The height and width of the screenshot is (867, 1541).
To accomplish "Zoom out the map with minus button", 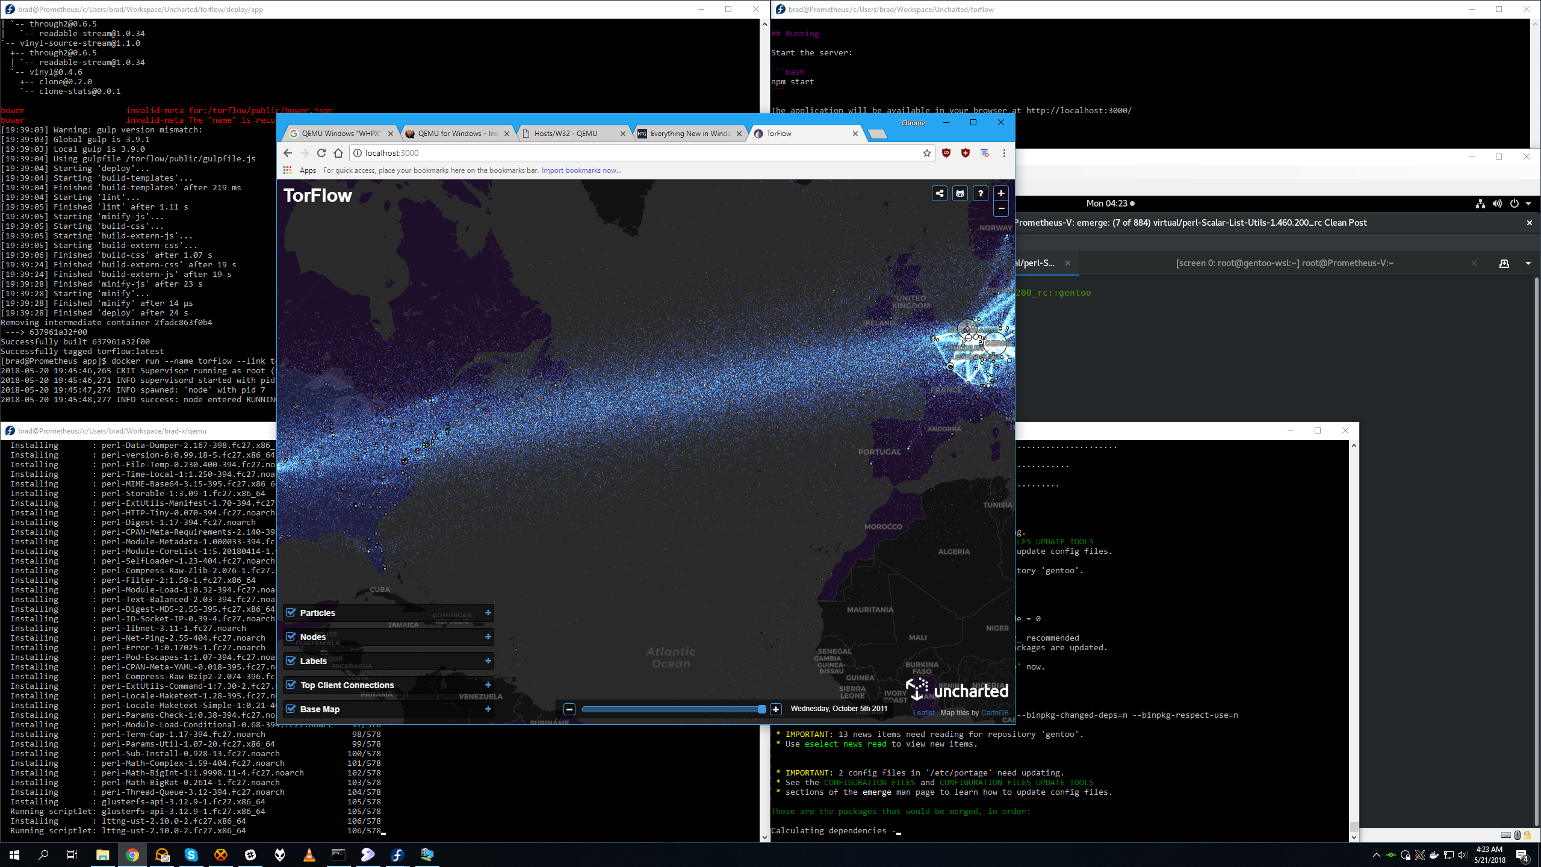I will 1001,209.
